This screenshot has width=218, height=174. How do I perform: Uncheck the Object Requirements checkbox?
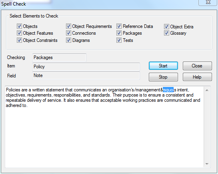[x=68, y=26]
